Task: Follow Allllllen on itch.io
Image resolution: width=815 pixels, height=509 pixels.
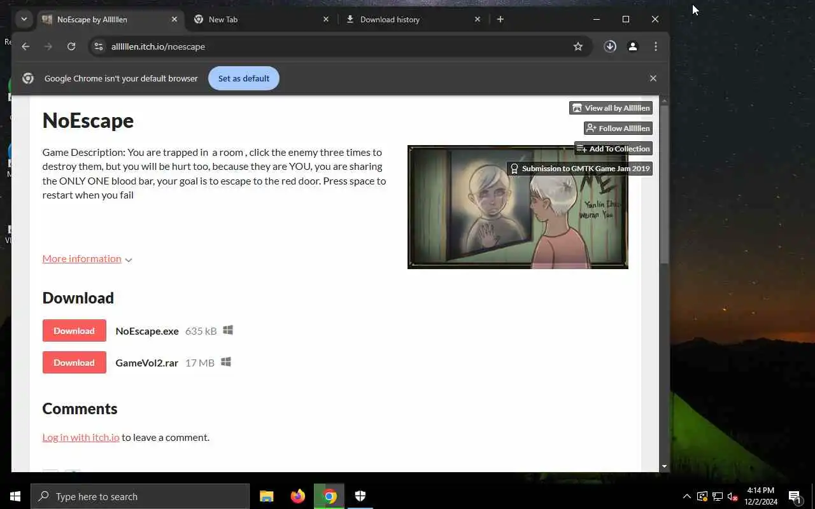Action: (618, 129)
